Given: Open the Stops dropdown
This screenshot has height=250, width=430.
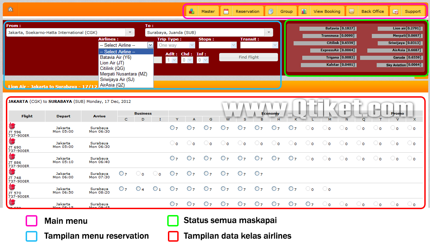Looking at the screenshot, I should coord(218,45).
